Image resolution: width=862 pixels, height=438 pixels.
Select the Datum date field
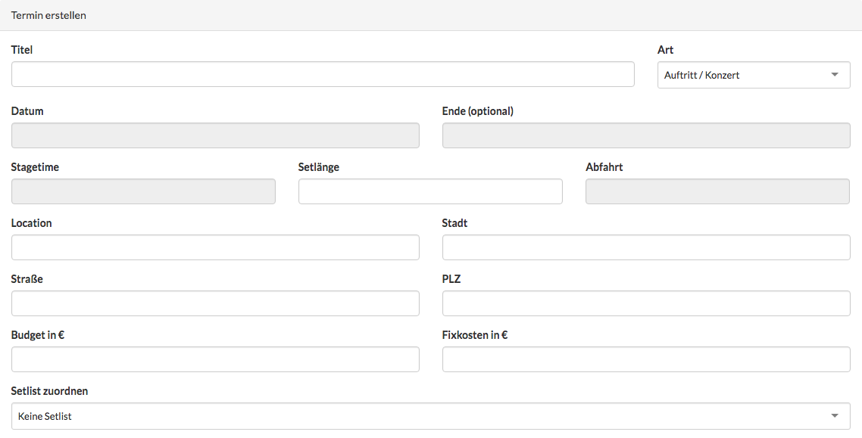point(215,135)
